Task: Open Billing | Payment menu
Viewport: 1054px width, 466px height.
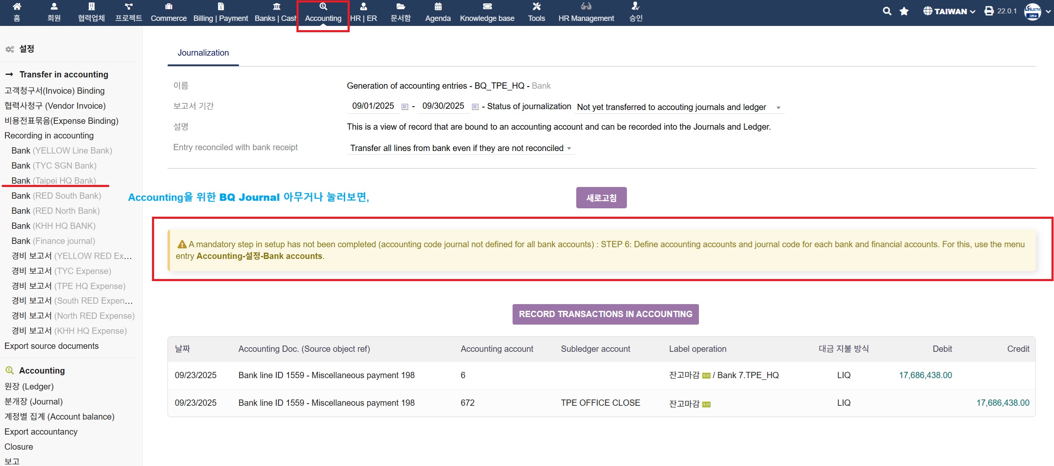Action: [221, 13]
